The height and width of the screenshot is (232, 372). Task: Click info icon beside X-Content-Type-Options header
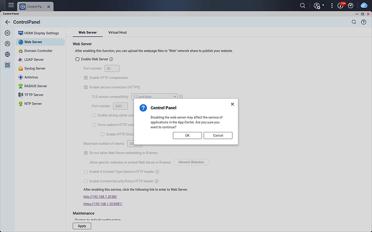click(x=157, y=172)
